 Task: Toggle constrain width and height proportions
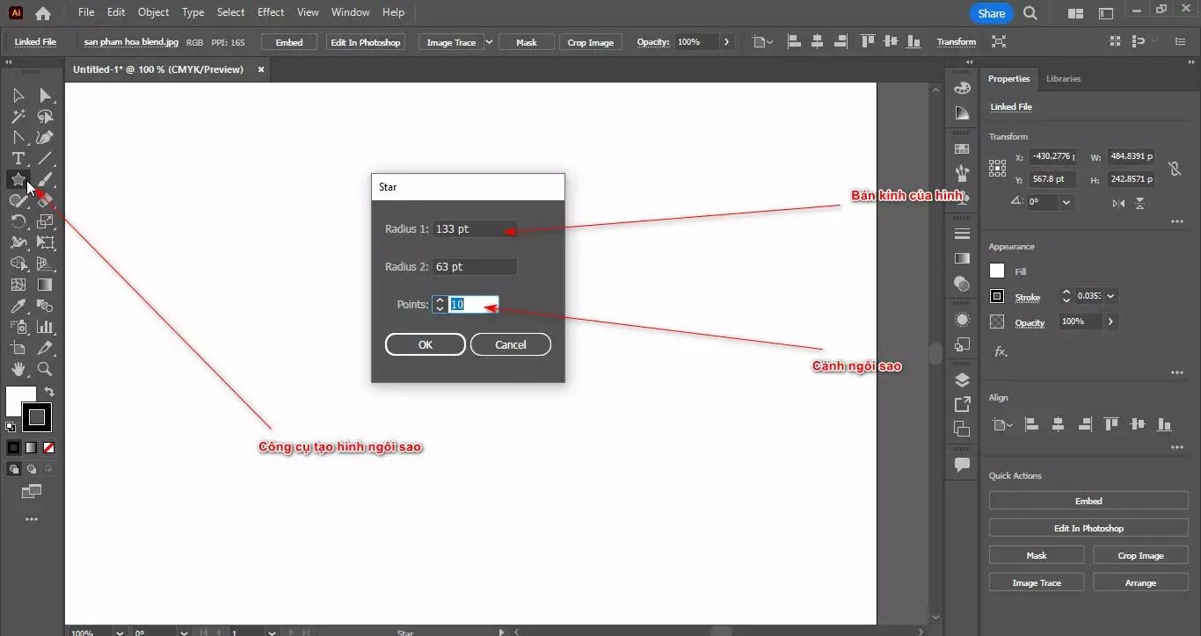1174,169
